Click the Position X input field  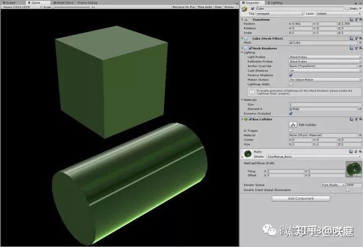302,24
